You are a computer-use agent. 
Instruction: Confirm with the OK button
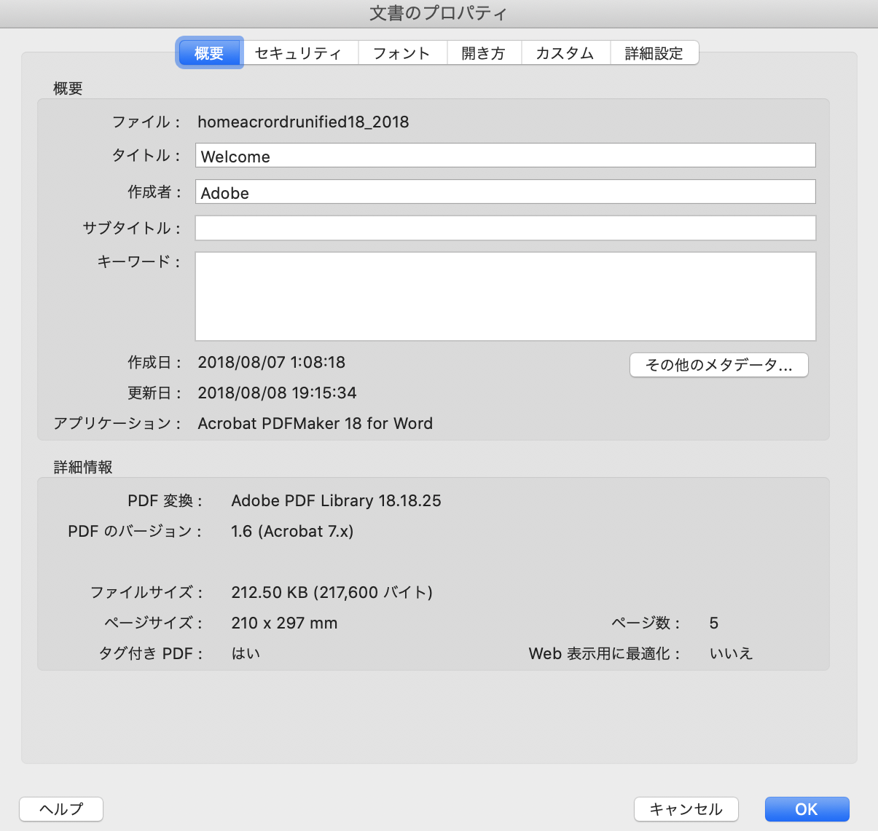(807, 809)
